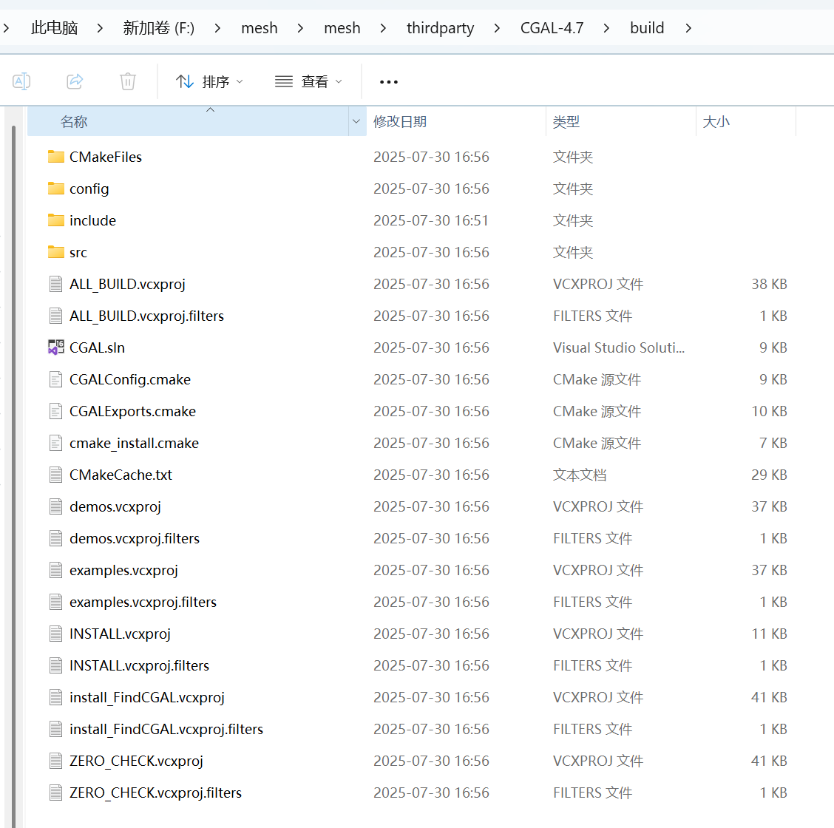This screenshot has height=828, width=834.
Task: Click the Rename toolbar icon
Action: 21,81
